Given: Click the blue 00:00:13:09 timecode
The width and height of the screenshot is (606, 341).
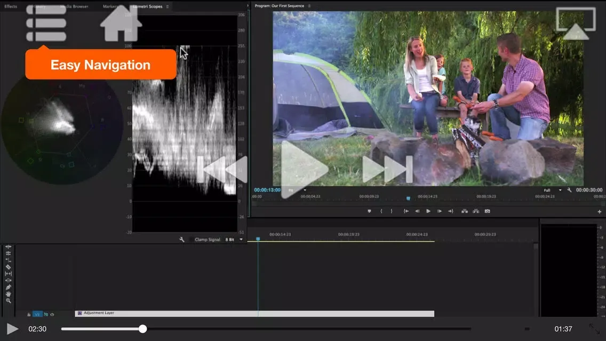Looking at the screenshot, I should (267, 190).
